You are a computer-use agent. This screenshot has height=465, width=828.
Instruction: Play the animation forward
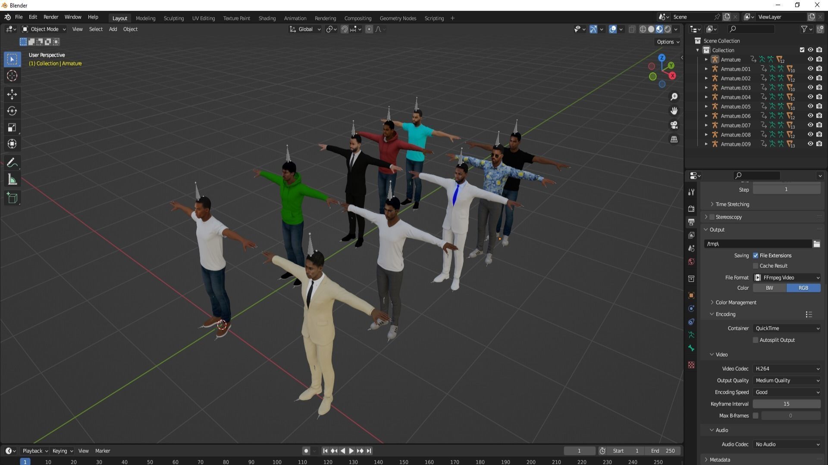click(x=351, y=451)
